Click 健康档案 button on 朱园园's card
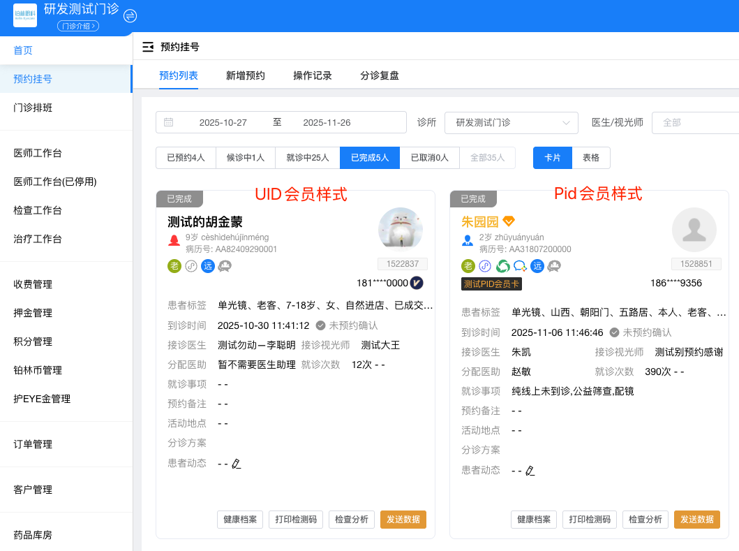 (534, 520)
